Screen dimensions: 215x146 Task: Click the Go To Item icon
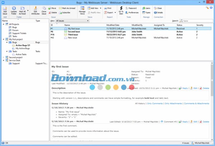(121, 9)
